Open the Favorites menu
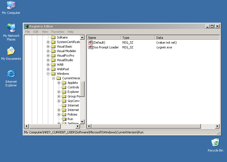 [58, 32]
